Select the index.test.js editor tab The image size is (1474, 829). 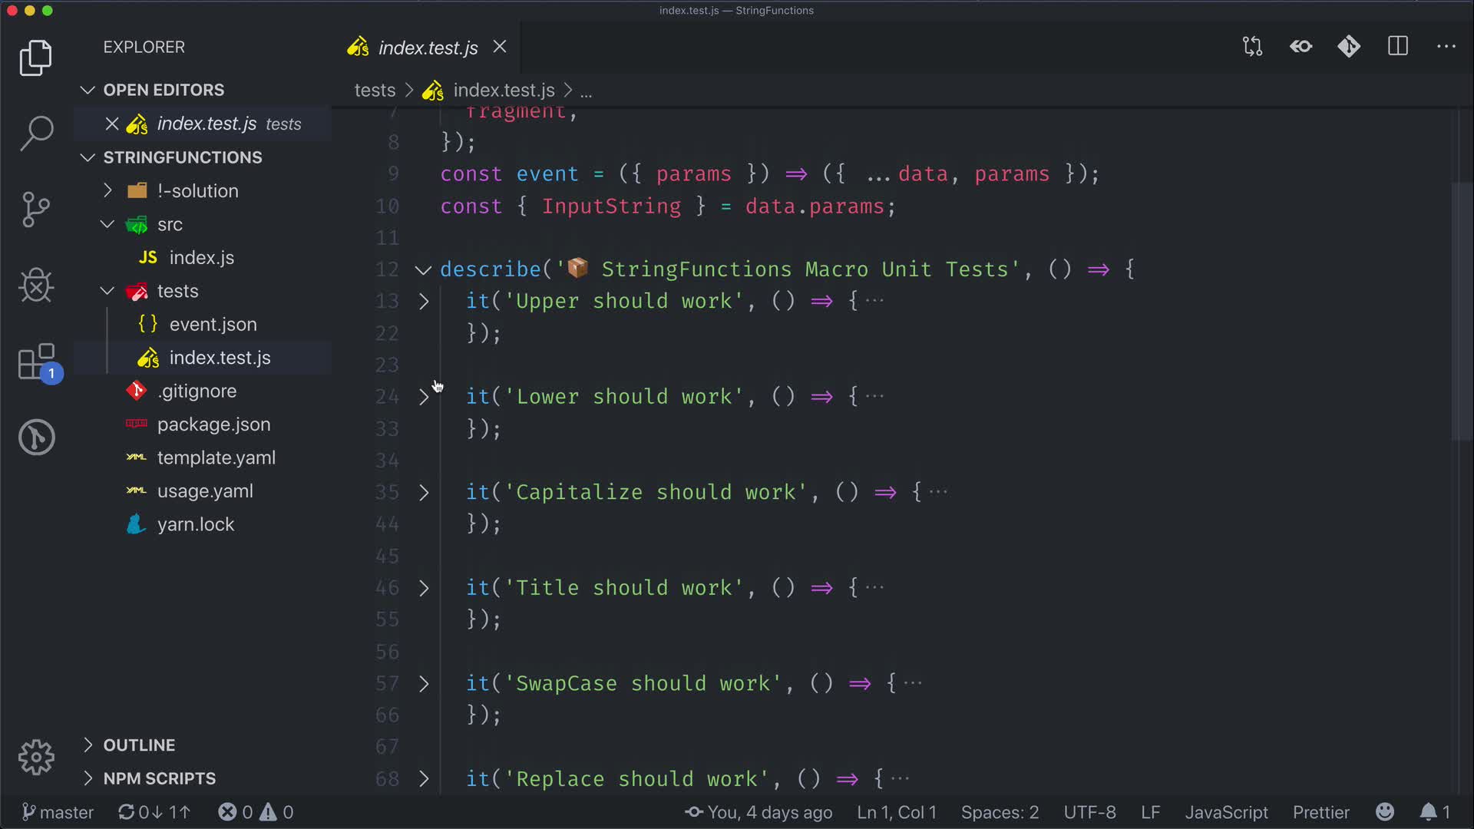(427, 48)
